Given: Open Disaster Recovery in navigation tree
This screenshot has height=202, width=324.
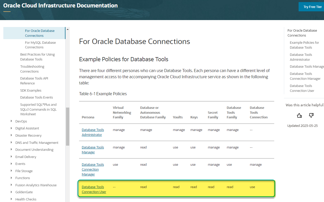Looking at the screenshot, I should (x=28, y=135).
